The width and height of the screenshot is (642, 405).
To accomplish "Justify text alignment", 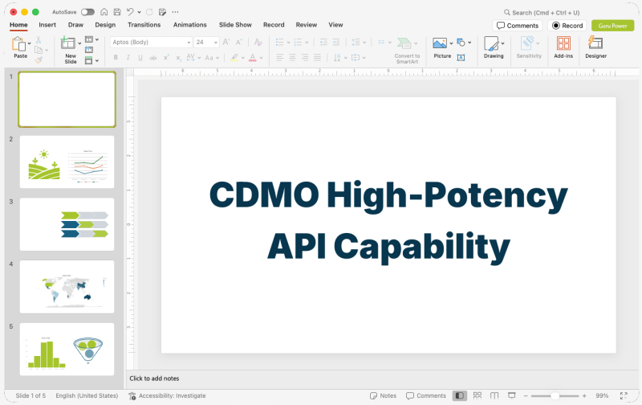I will (317, 58).
